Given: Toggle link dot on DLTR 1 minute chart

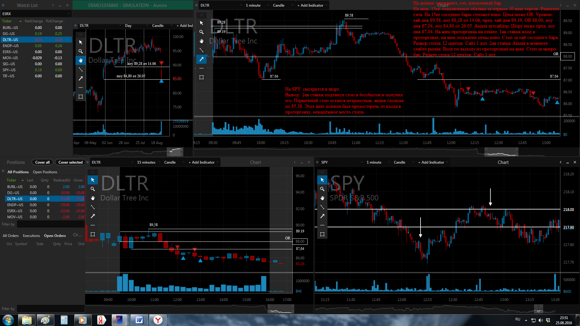Looking at the screenshot, I should (x=196, y=5).
